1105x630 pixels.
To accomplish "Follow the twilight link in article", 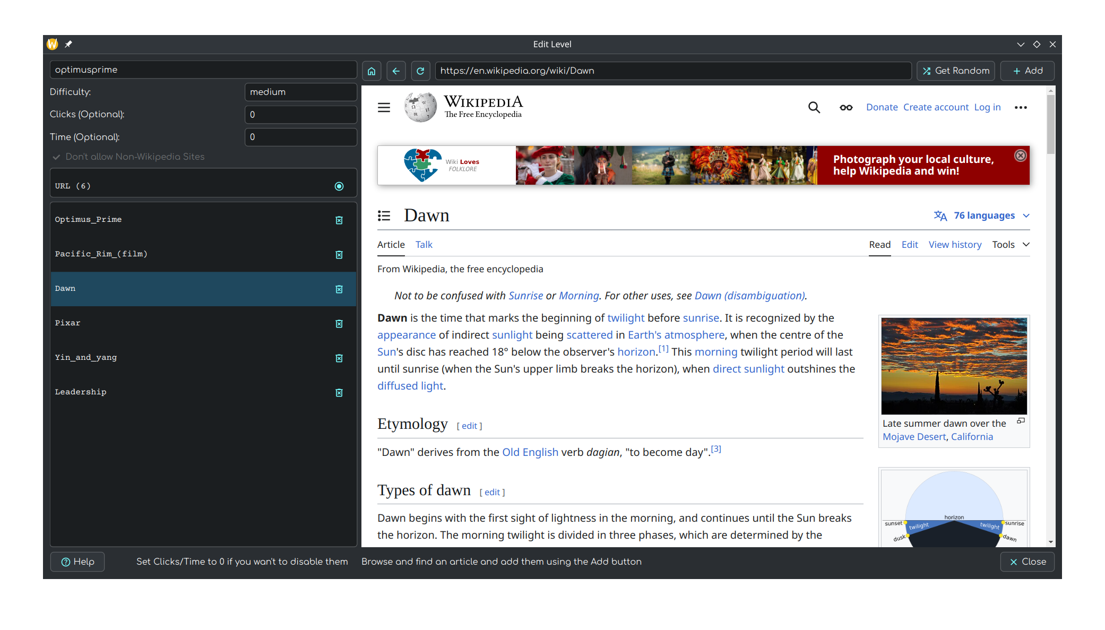I will point(625,318).
